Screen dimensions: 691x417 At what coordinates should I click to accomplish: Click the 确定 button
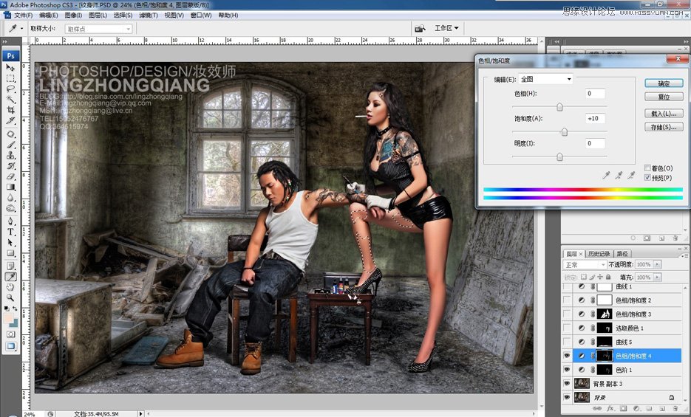tap(663, 83)
